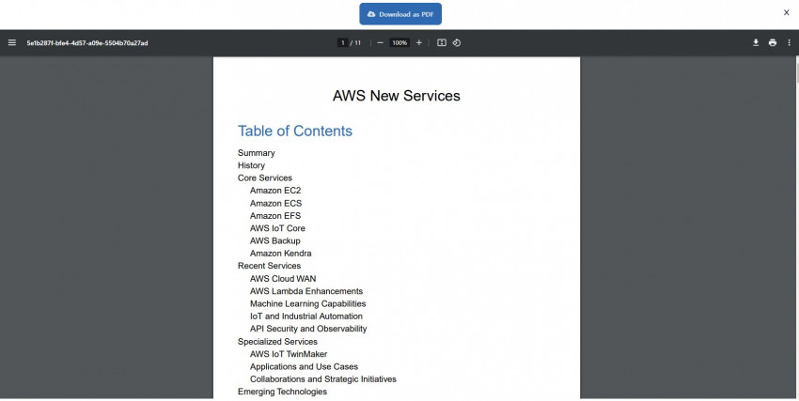Screen dimensions: 799x401
Task: Click the zoom in plus icon
Action: [x=419, y=42]
